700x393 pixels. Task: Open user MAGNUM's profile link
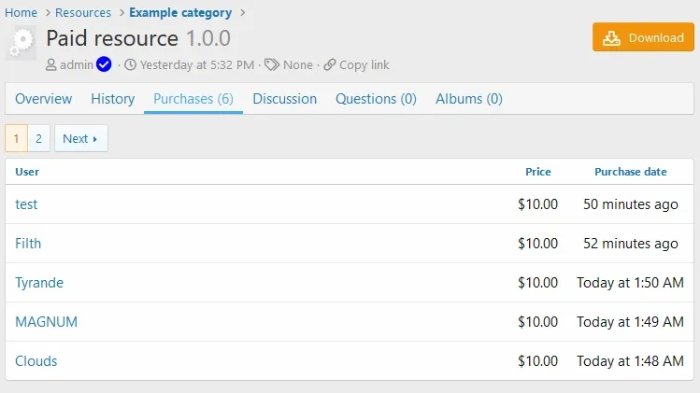pos(47,322)
